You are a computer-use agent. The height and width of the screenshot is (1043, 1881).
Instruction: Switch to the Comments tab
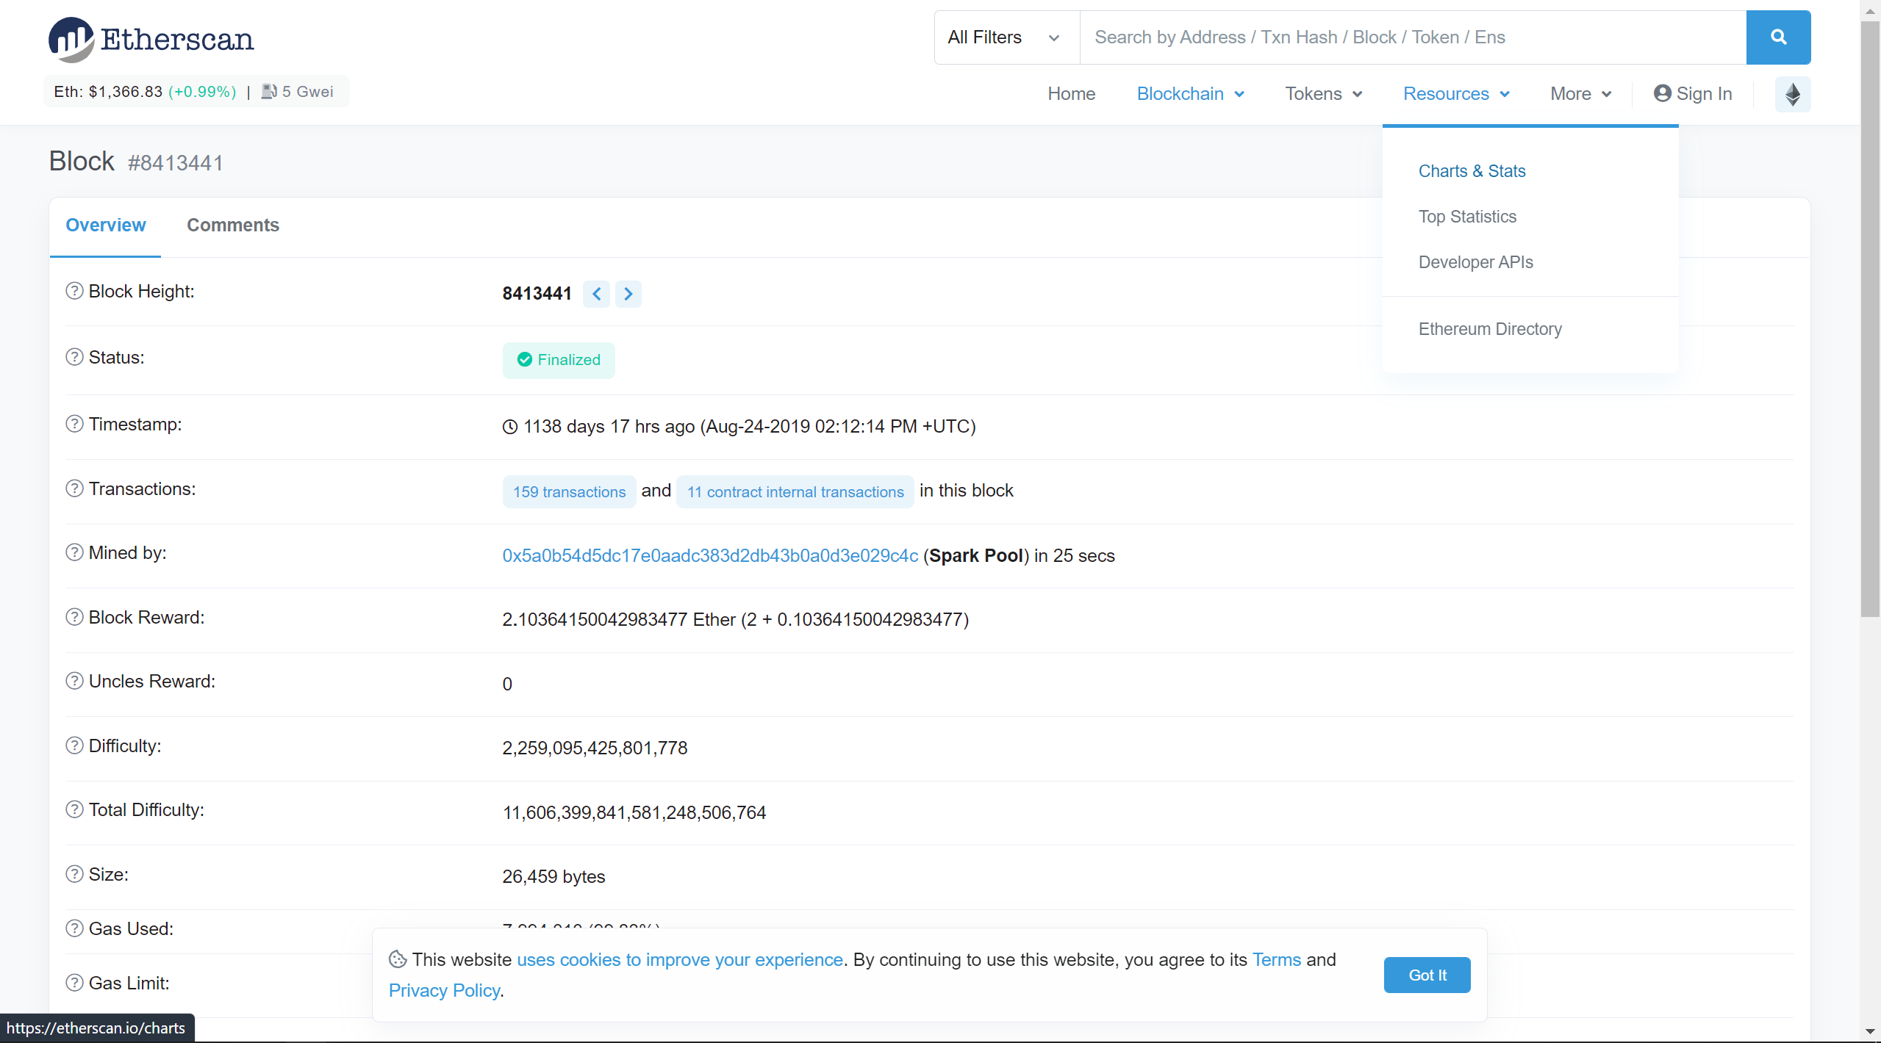232,225
